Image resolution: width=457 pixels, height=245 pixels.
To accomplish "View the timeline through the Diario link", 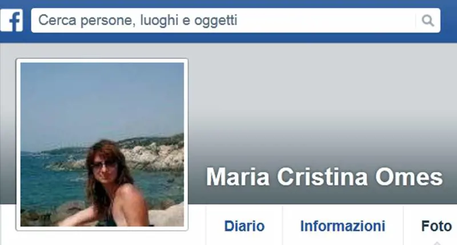I will coord(244,226).
